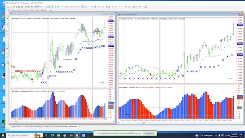
Task: Click left chart scrollbar right arrow
Action: 113,122
